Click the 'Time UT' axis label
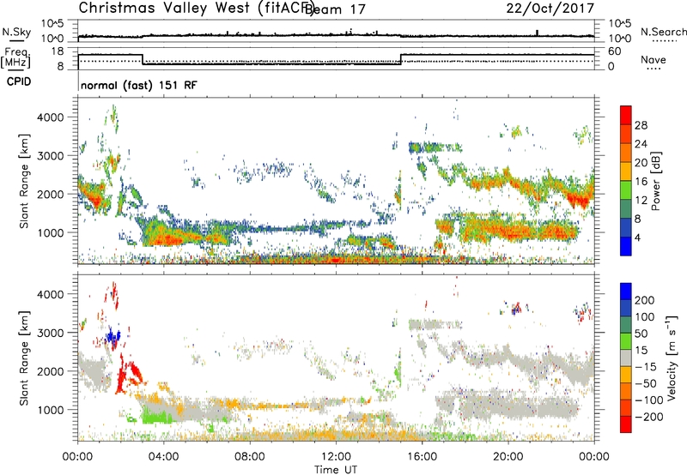This screenshot has width=687, height=475. pyautogui.click(x=336, y=469)
